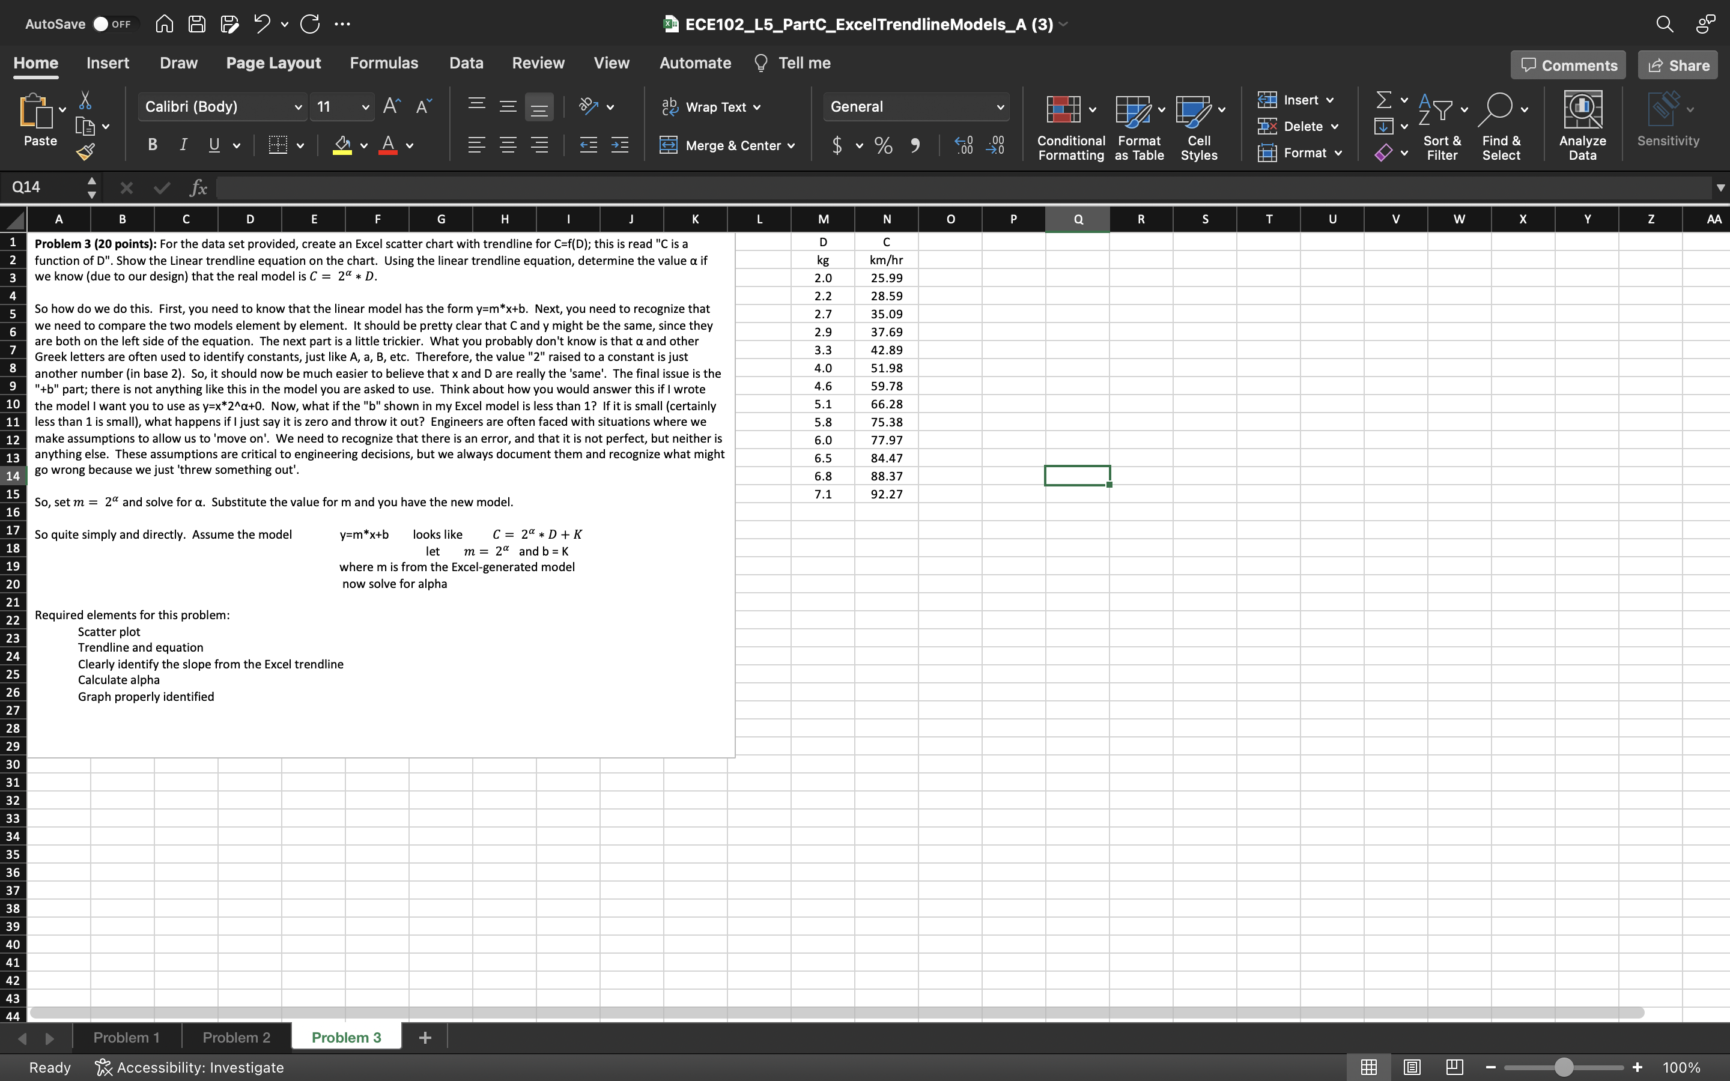
Task: Click the Comments button
Action: click(1568, 65)
